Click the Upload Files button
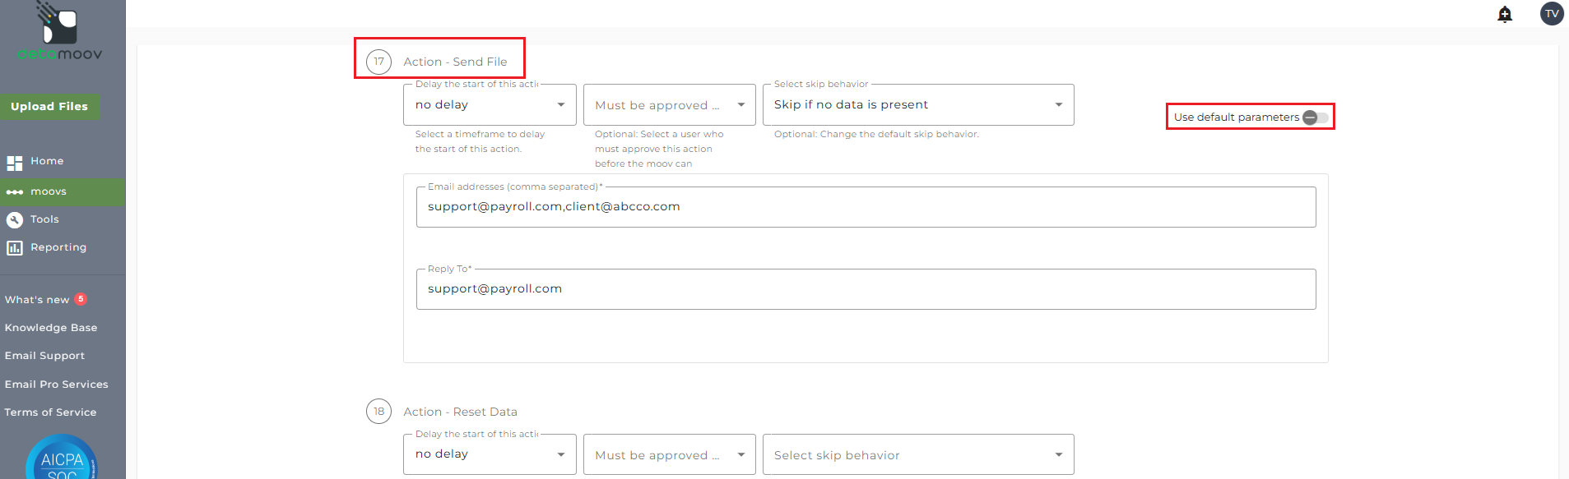This screenshot has height=479, width=1569. click(49, 107)
